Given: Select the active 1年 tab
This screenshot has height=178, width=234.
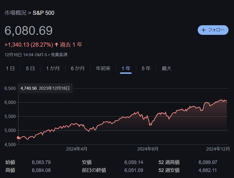Looking at the screenshot, I should coord(126,69).
